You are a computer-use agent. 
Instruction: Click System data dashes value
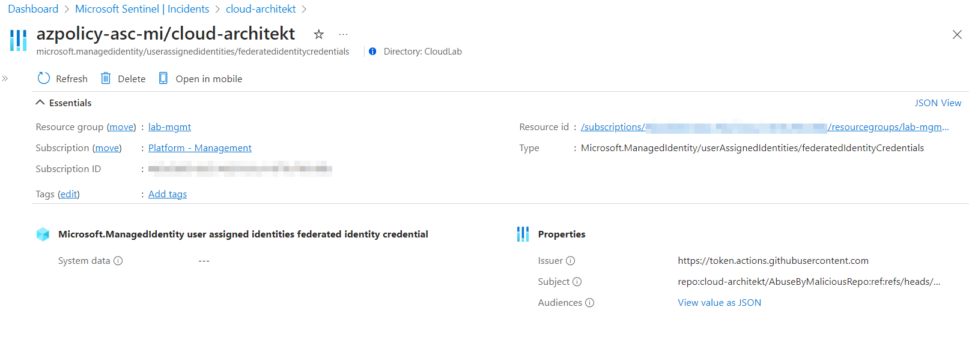tap(204, 261)
